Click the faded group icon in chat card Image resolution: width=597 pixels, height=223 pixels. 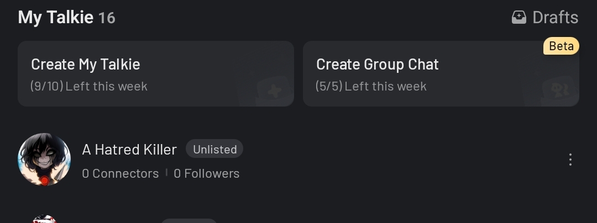[559, 91]
